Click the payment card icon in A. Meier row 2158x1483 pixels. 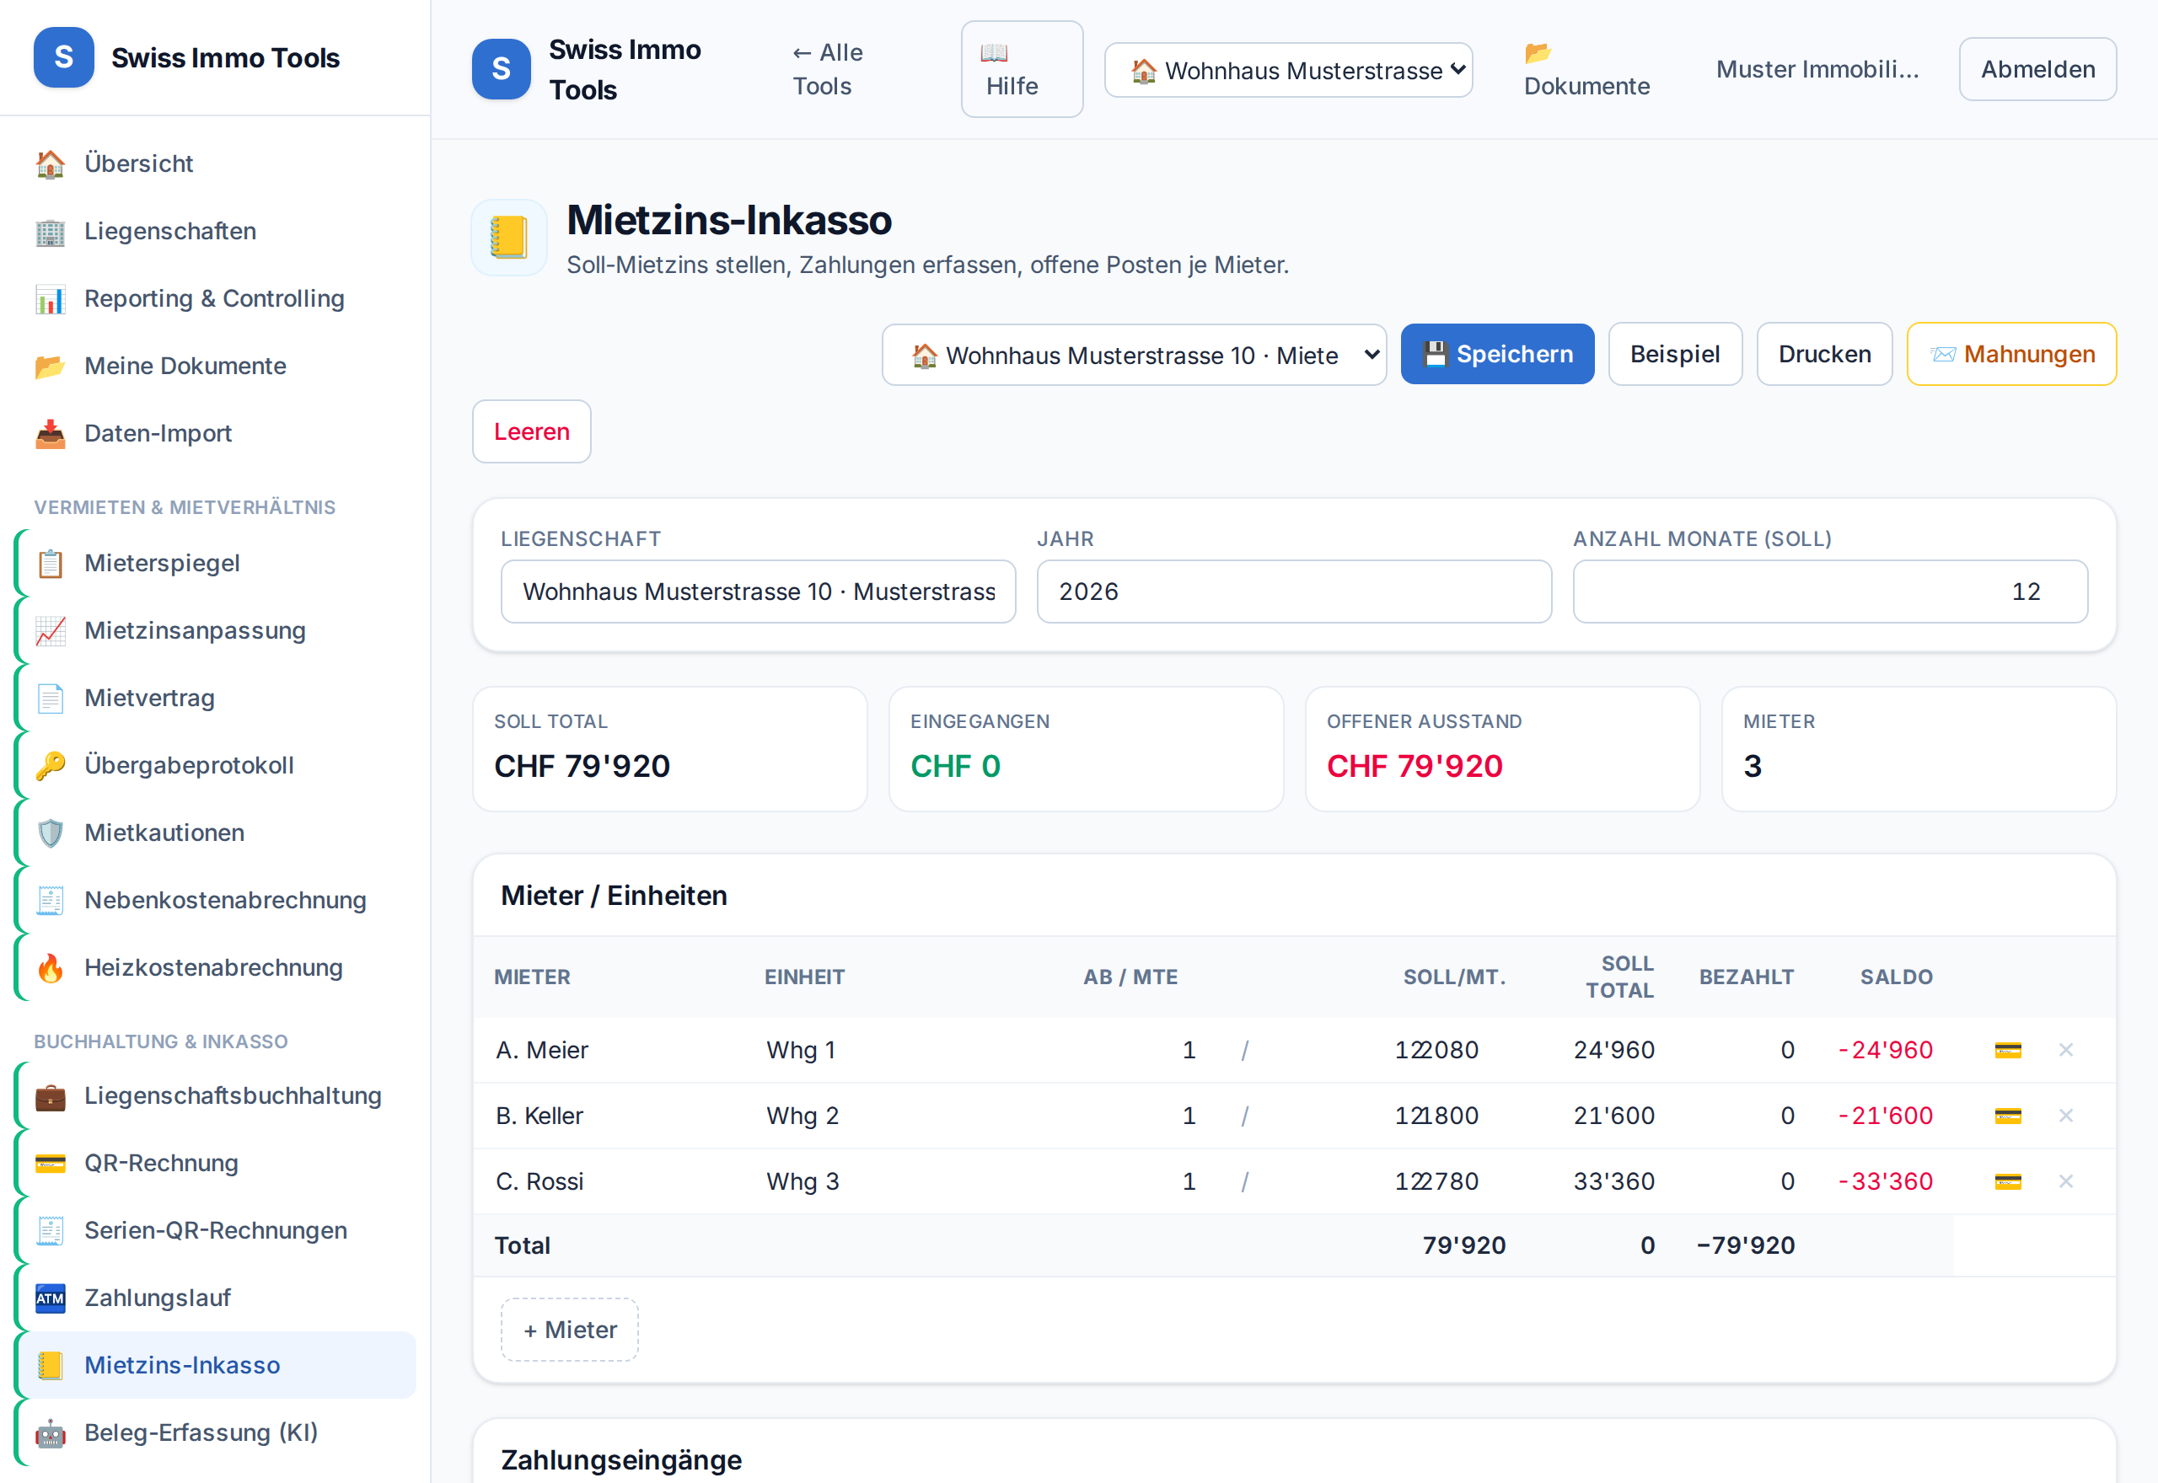(x=2007, y=1050)
